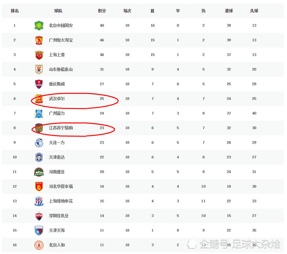Click the 球队 column header

[x=58, y=11]
